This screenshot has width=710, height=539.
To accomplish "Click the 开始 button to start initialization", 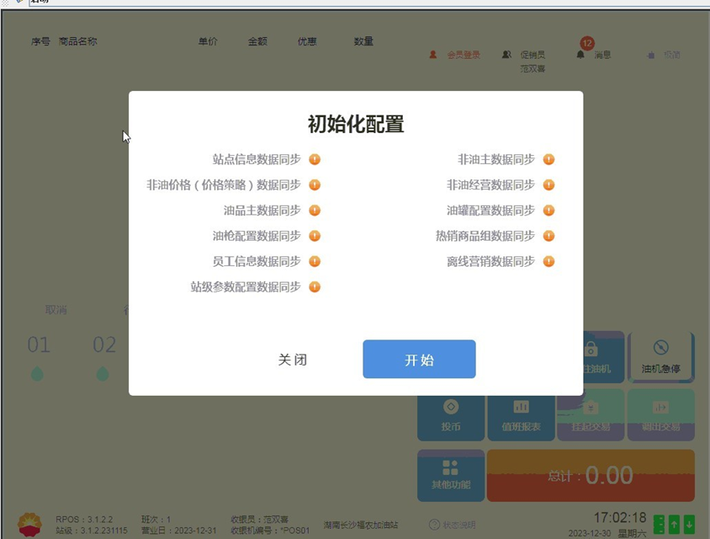I will 419,360.
